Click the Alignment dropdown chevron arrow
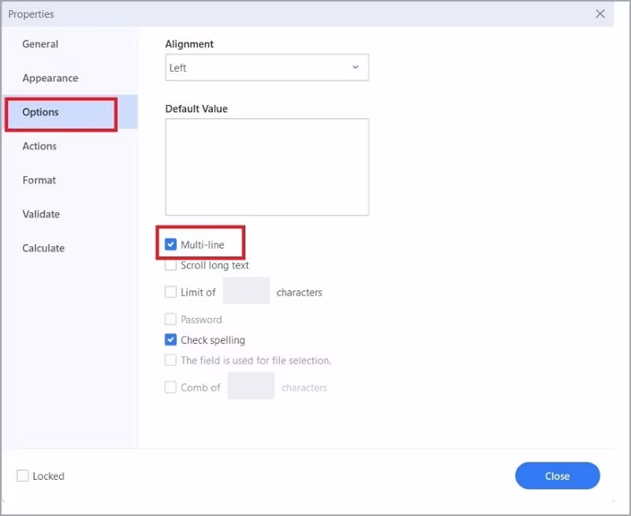This screenshot has width=631, height=516. coord(355,68)
